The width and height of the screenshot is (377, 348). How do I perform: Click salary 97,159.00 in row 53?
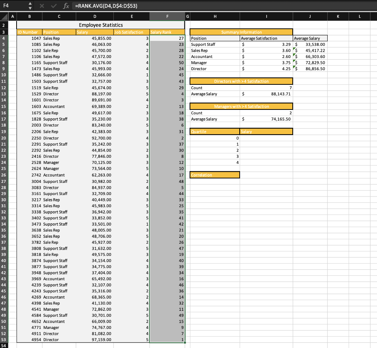[x=95, y=340]
